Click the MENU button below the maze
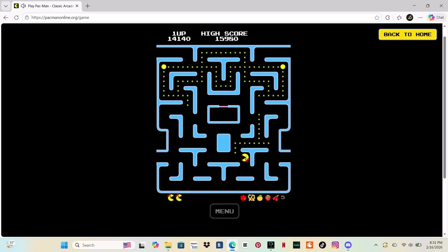 224,211
